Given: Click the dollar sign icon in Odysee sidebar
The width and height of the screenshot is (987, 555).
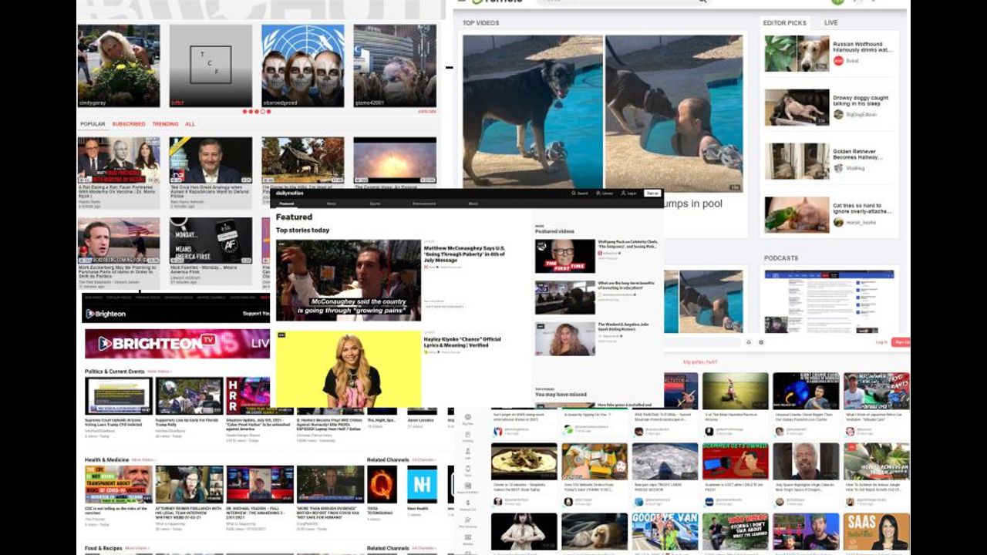Looking at the screenshot, I should tap(467, 503).
